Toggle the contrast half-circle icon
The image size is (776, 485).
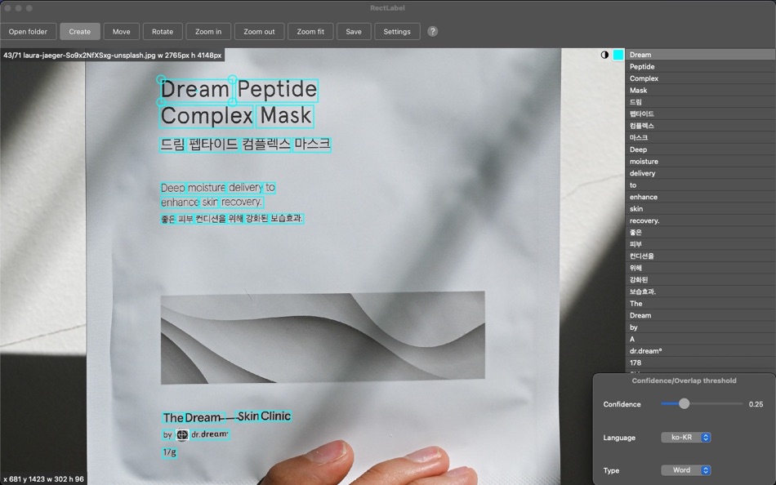[x=604, y=55]
